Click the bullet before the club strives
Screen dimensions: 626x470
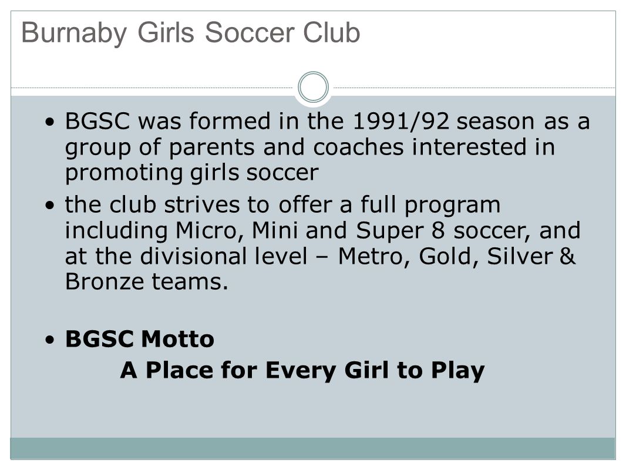point(49,205)
